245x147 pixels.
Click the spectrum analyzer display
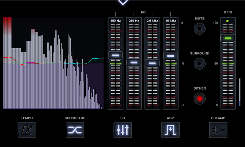[x=54, y=63]
